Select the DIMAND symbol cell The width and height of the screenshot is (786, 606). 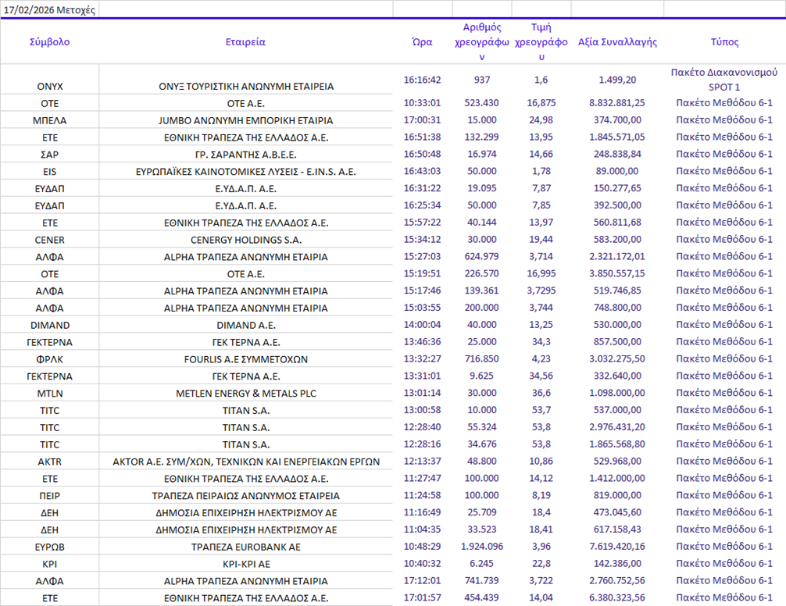(x=50, y=325)
